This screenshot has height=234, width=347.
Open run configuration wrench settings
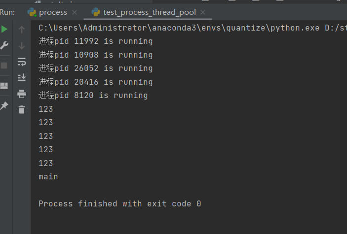tap(4, 46)
